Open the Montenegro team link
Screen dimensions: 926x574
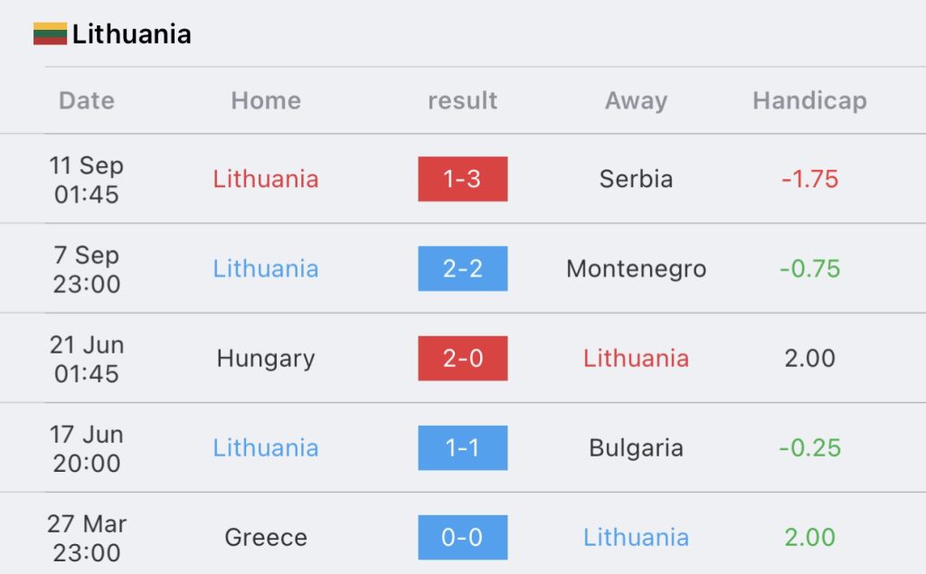point(636,268)
